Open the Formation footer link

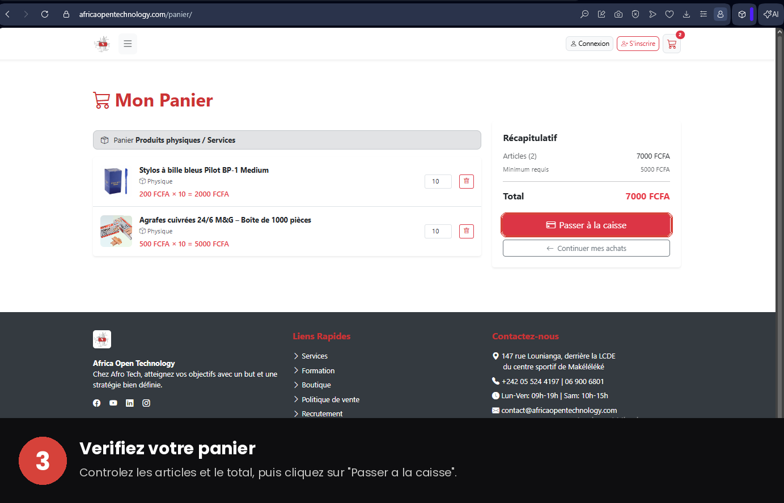[318, 370]
